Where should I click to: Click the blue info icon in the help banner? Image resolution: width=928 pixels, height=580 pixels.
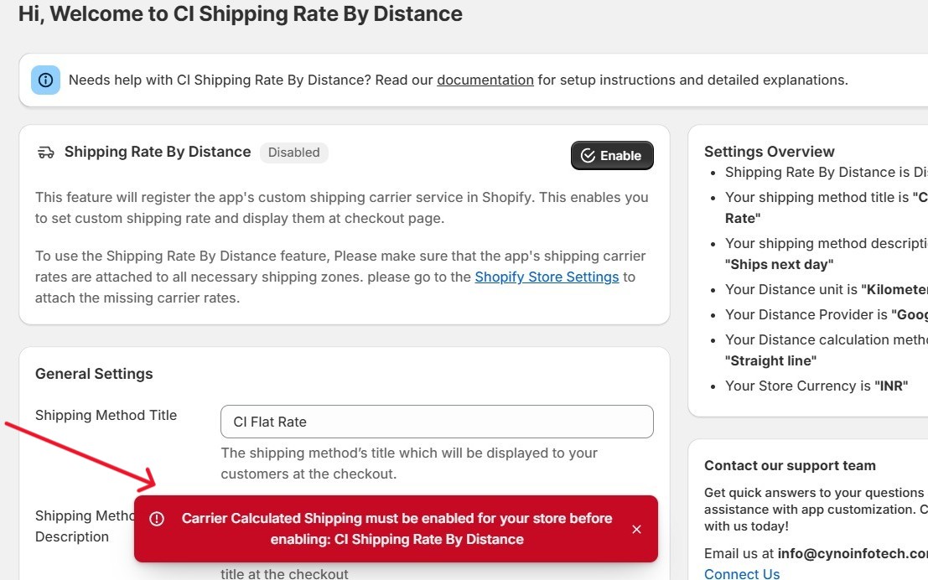point(45,80)
